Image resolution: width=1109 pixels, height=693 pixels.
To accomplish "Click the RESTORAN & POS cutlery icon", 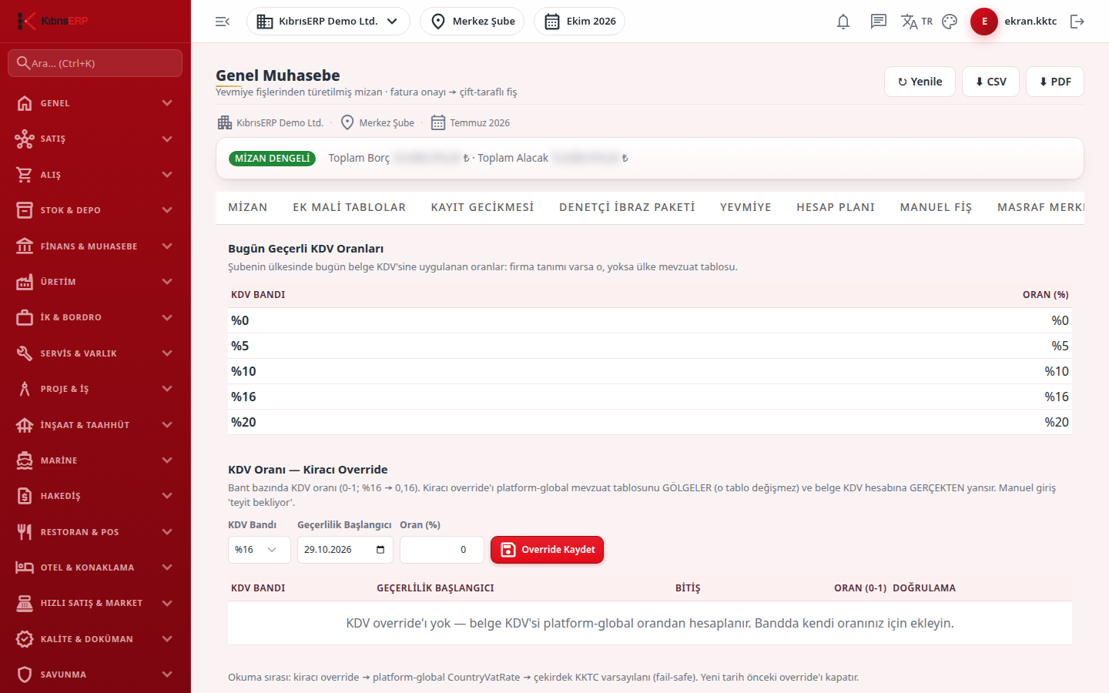I will (25, 532).
